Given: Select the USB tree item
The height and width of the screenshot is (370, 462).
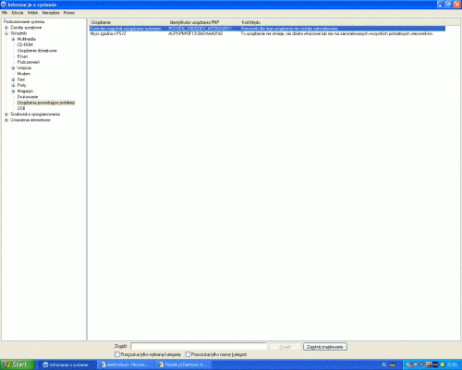Looking at the screenshot, I should tap(21, 108).
